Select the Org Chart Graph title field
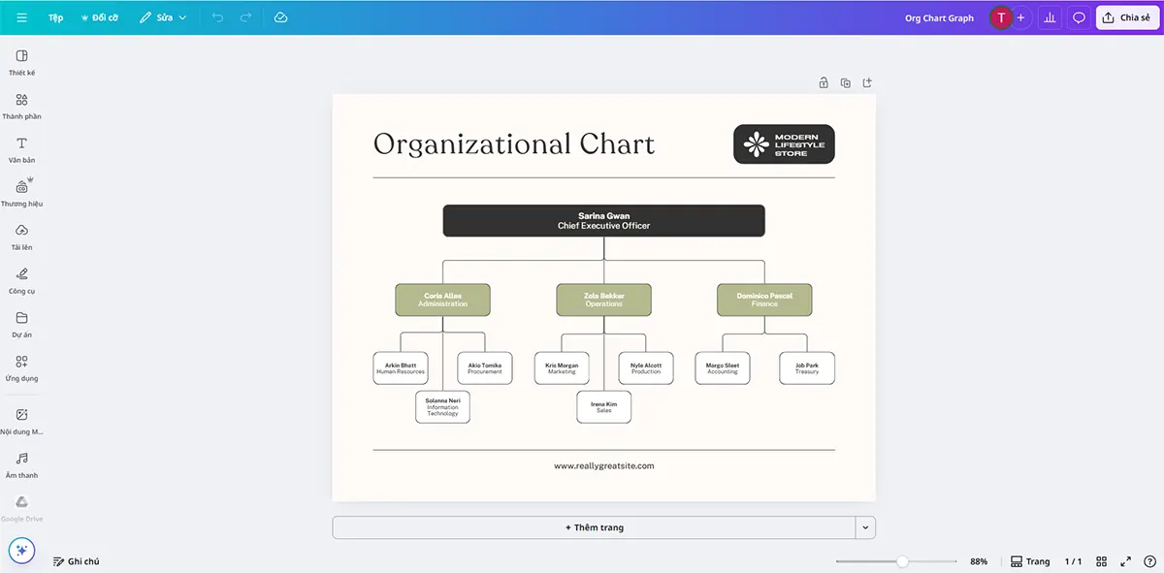 click(939, 18)
